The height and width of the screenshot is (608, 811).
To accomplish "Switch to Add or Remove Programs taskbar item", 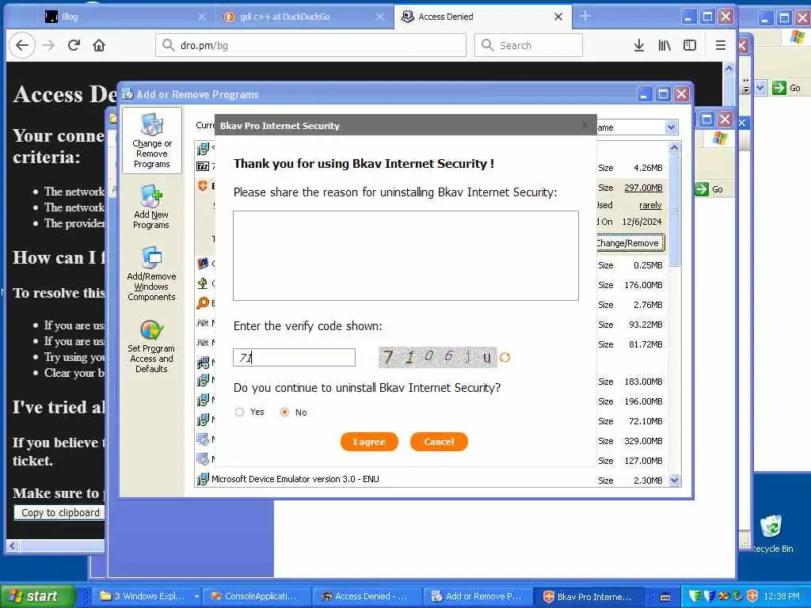I will (478, 596).
